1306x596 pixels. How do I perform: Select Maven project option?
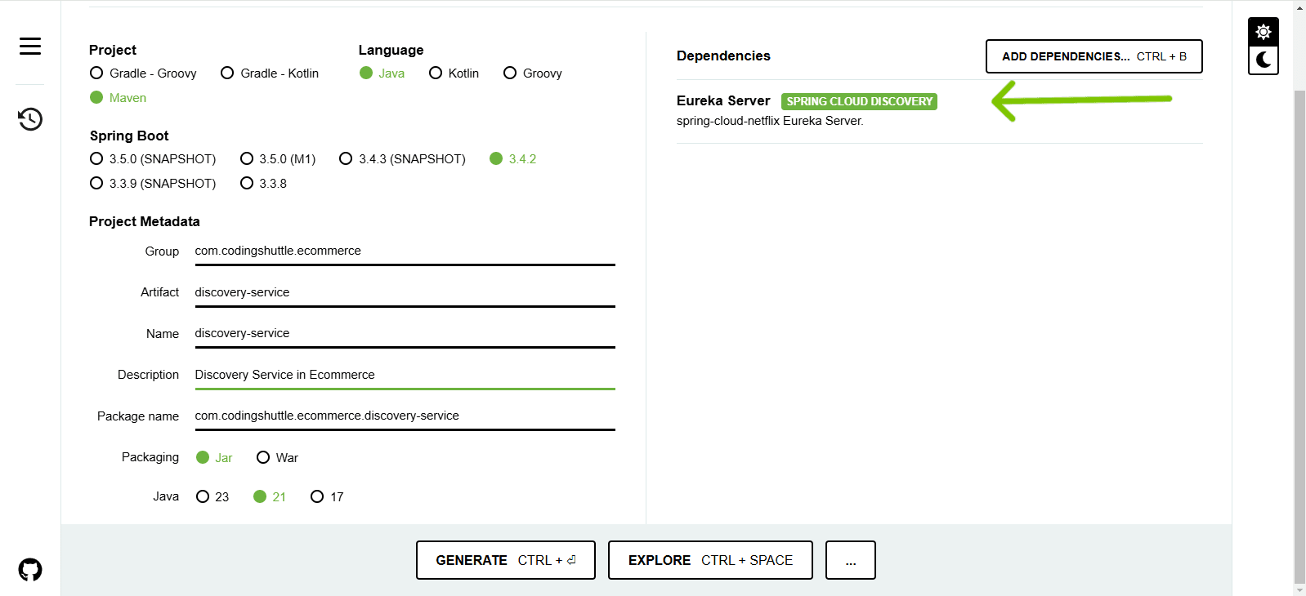click(x=119, y=98)
